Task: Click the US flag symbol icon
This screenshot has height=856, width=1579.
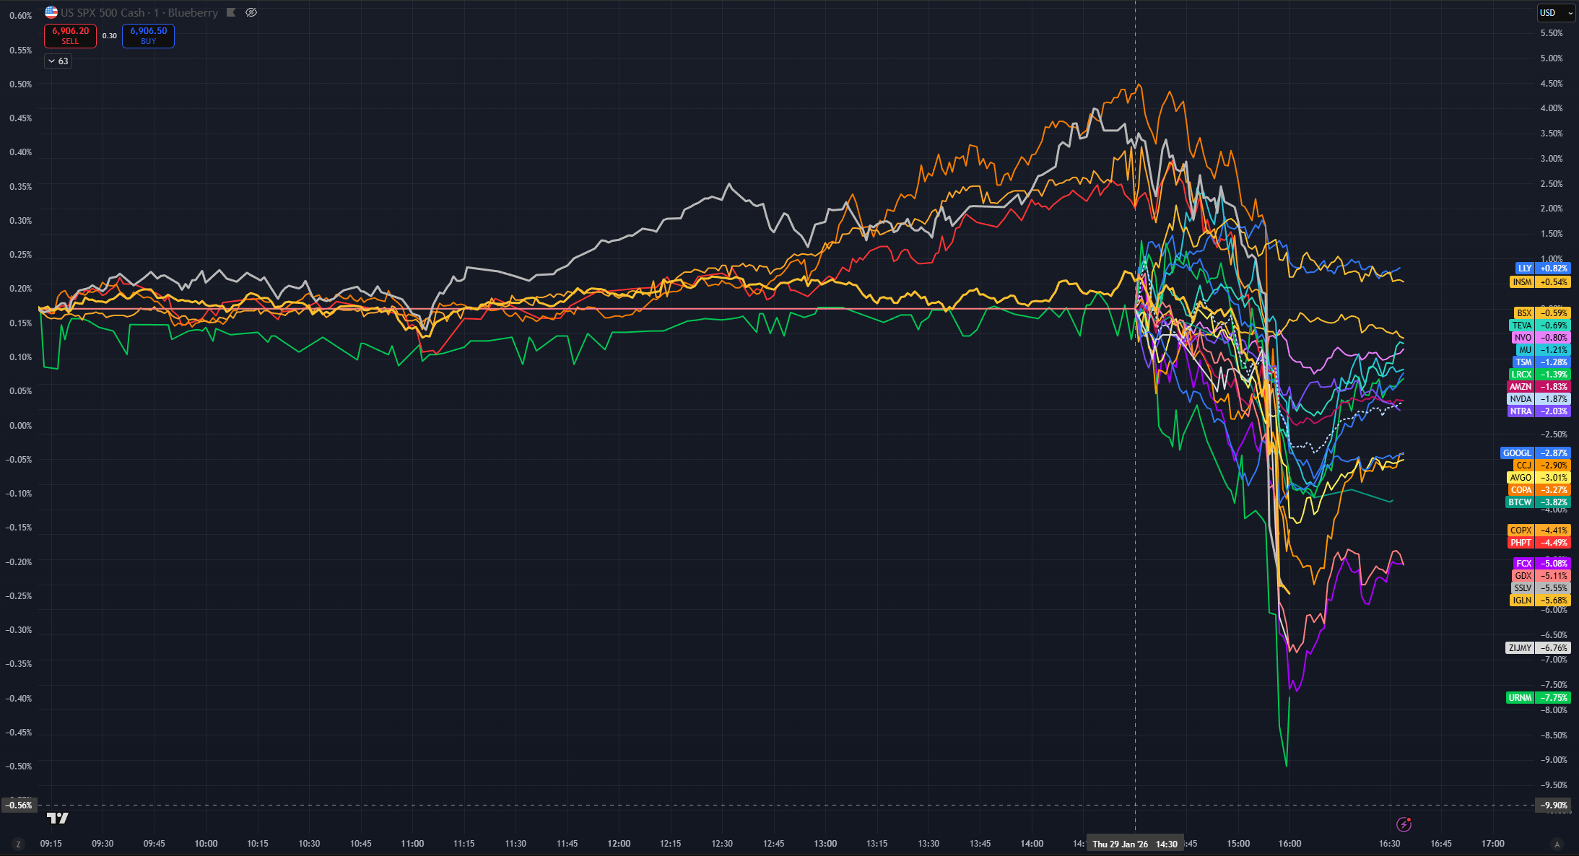Action: pyautogui.click(x=51, y=12)
